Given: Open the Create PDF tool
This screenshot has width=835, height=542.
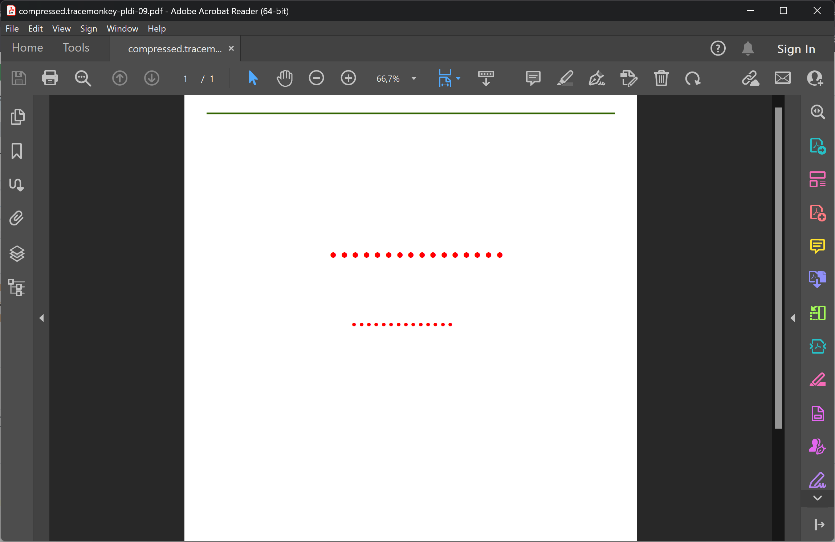Looking at the screenshot, I should tap(817, 213).
